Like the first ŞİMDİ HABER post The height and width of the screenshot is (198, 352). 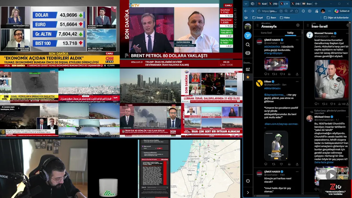pos(281,74)
